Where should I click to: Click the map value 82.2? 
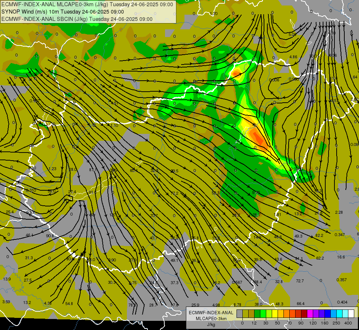[x=319, y=235]
